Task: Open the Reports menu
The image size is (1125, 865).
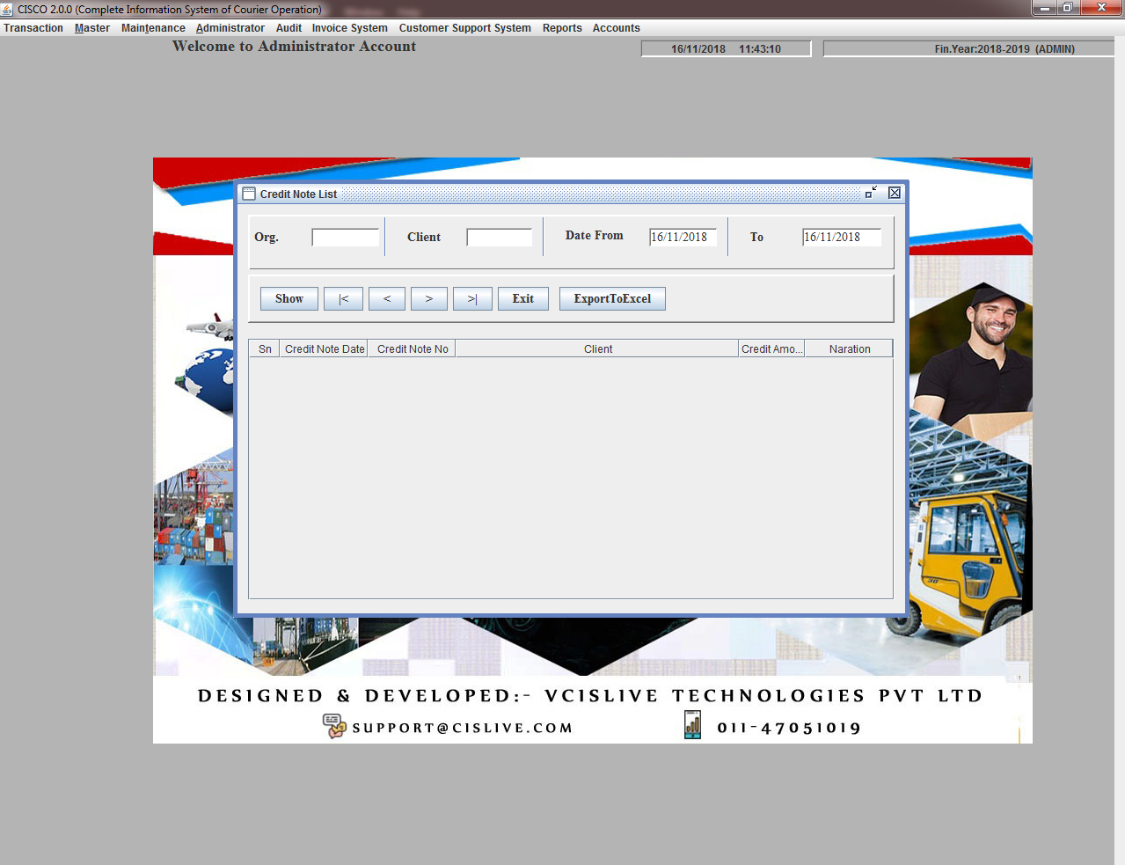Action: [x=562, y=28]
